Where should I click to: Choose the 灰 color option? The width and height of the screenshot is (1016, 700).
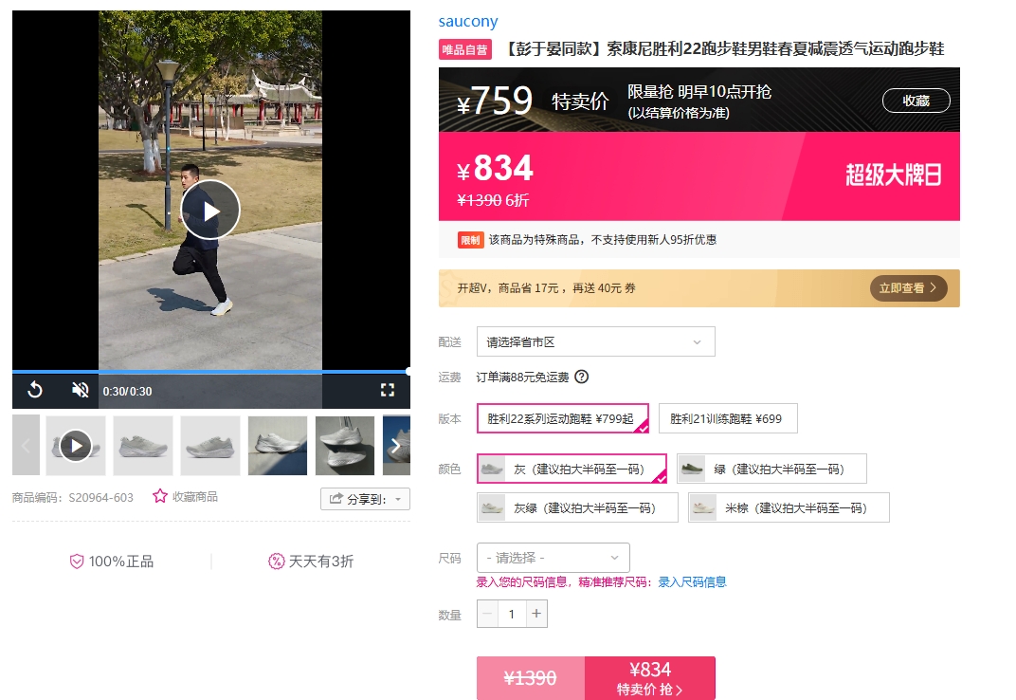point(571,470)
